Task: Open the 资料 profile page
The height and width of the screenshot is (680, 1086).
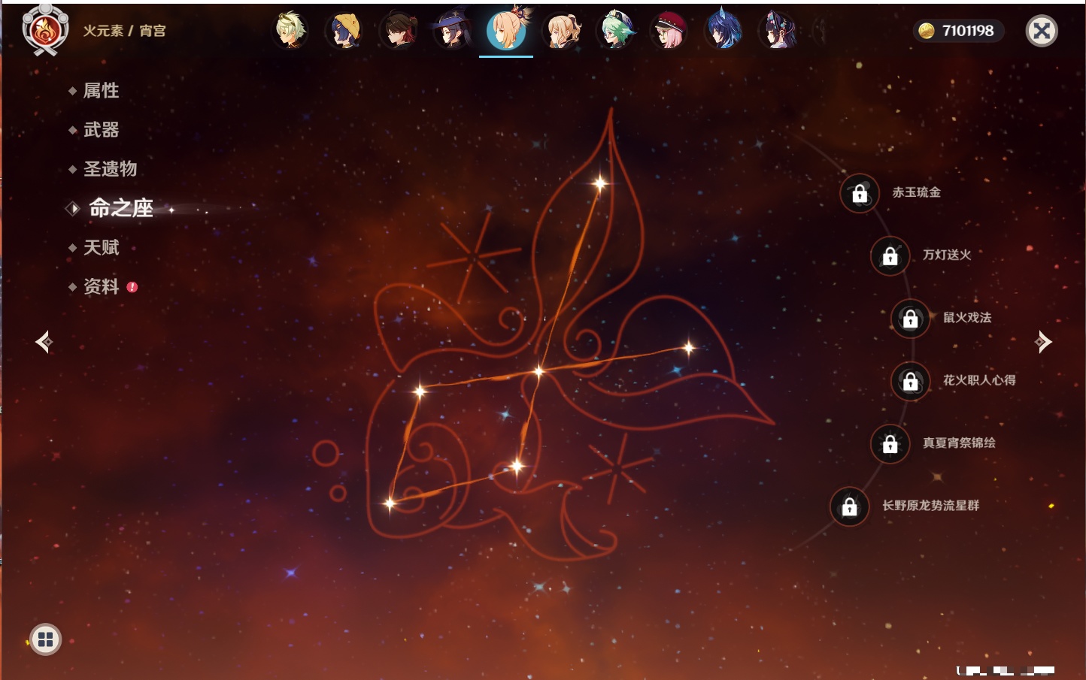Action: 101,286
